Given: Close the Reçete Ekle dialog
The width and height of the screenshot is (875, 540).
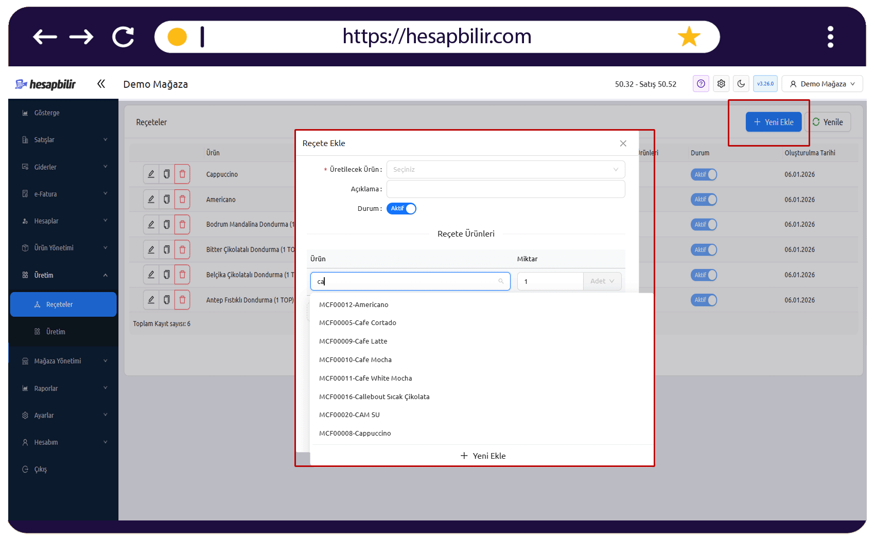Looking at the screenshot, I should click(x=623, y=143).
